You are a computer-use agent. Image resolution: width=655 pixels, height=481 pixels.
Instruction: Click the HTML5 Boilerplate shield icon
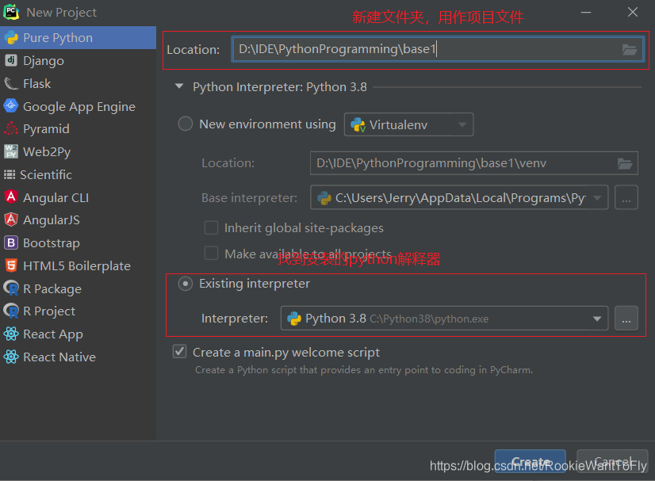[11, 265]
